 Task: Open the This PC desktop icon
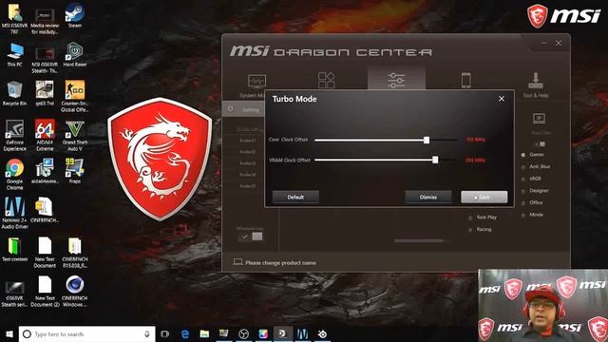tap(15, 55)
